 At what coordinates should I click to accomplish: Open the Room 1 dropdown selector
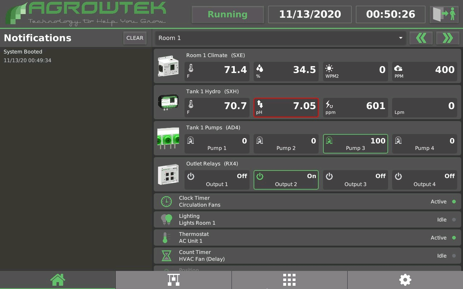[x=280, y=38]
